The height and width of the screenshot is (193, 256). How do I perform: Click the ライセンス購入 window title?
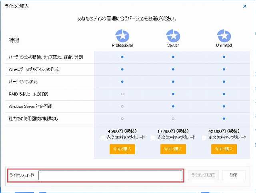click(17, 6)
